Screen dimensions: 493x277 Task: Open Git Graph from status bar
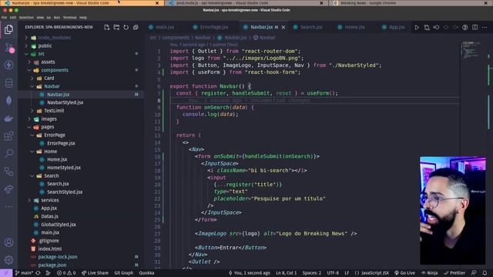tap(124, 273)
